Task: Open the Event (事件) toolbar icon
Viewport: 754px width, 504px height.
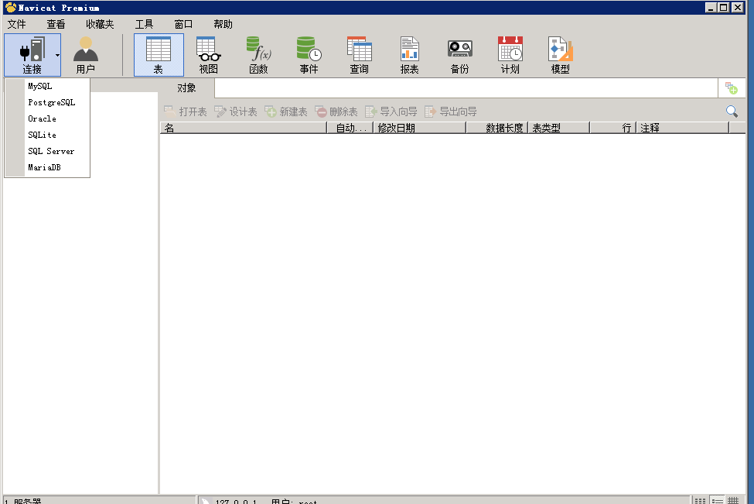Action: click(x=309, y=55)
